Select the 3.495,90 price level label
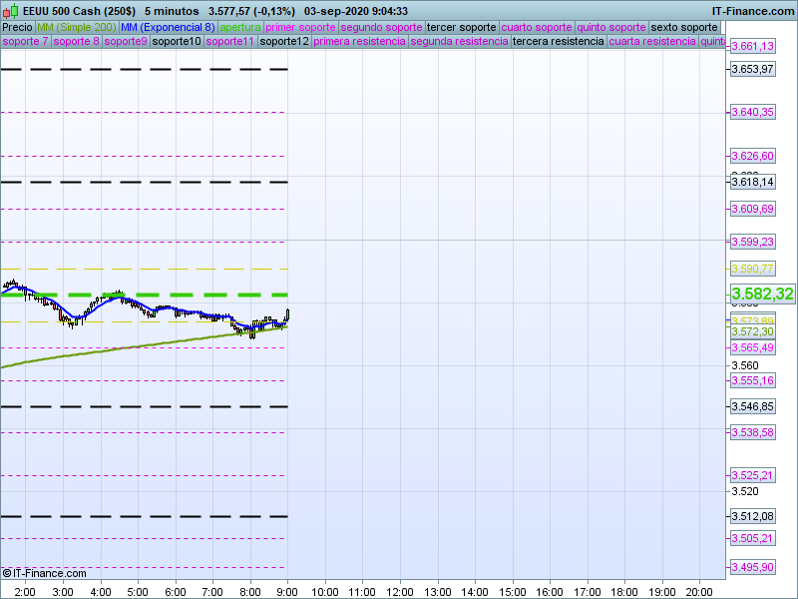The height and width of the screenshot is (599, 798). (752, 567)
